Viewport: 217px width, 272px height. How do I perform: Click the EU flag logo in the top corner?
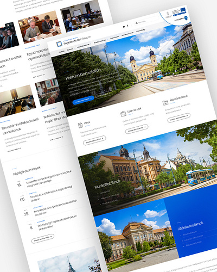click(183, 9)
